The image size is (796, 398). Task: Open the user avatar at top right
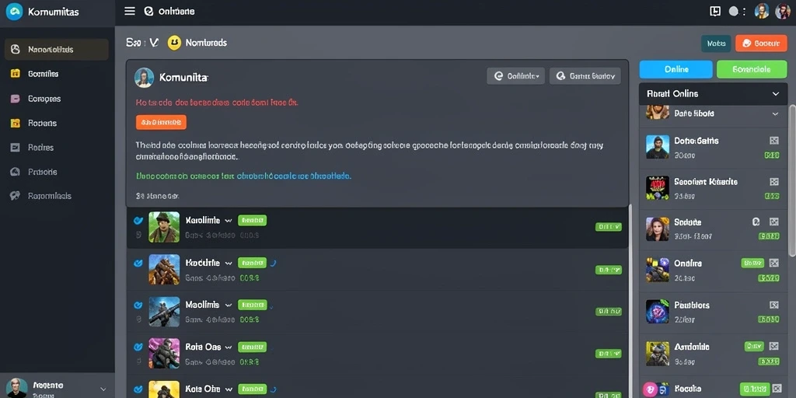pyautogui.click(x=783, y=11)
